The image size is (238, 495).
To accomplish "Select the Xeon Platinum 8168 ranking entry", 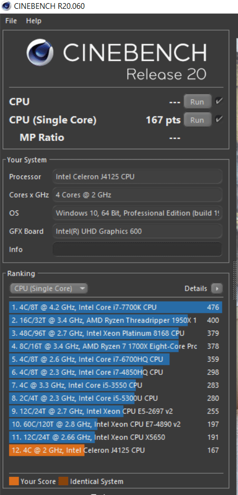I will pyautogui.click(x=115, y=333).
